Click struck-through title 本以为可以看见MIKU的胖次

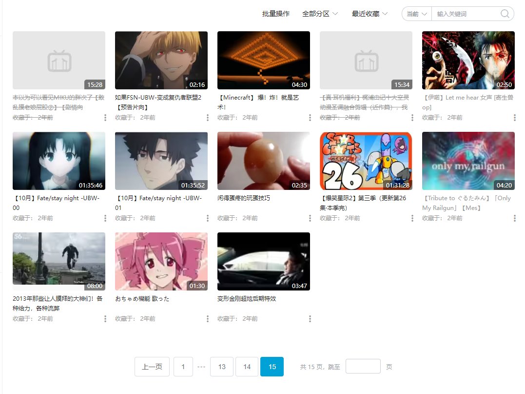tap(58, 102)
